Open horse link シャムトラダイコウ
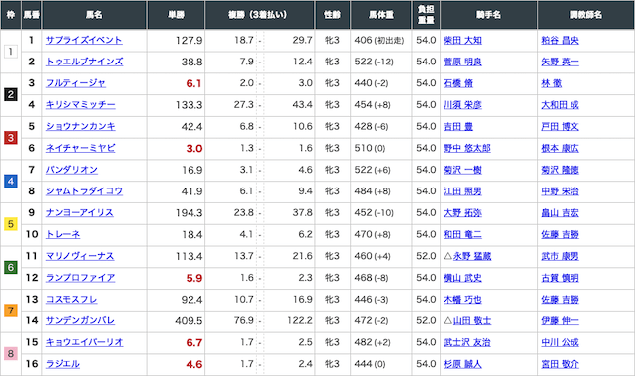635x376 pixels. [x=84, y=191]
